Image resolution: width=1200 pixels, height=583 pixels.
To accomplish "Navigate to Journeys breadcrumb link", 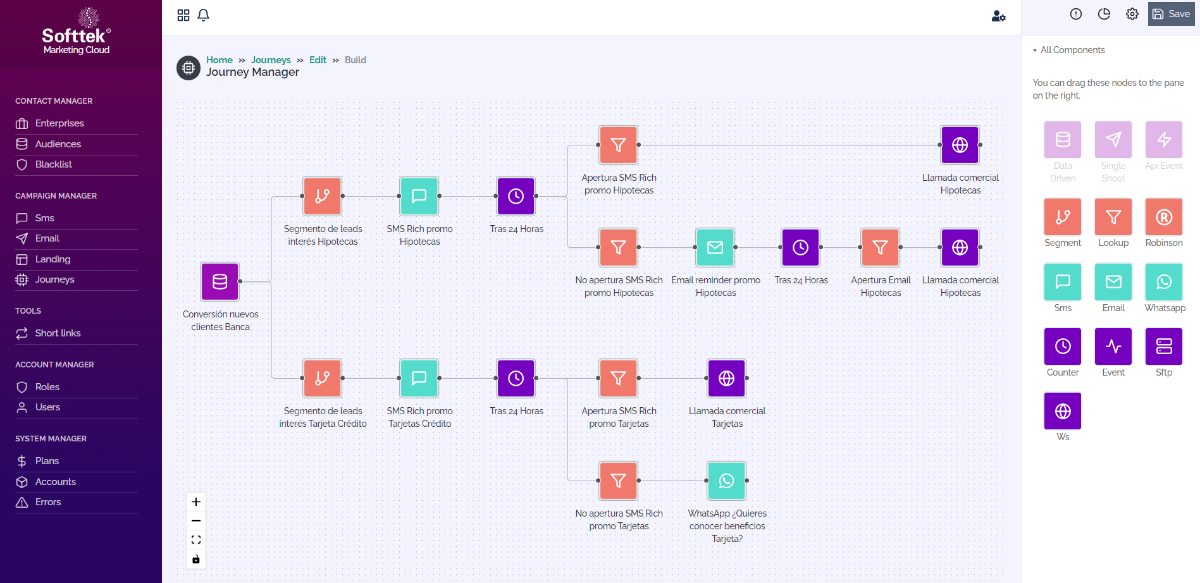I will pos(271,60).
